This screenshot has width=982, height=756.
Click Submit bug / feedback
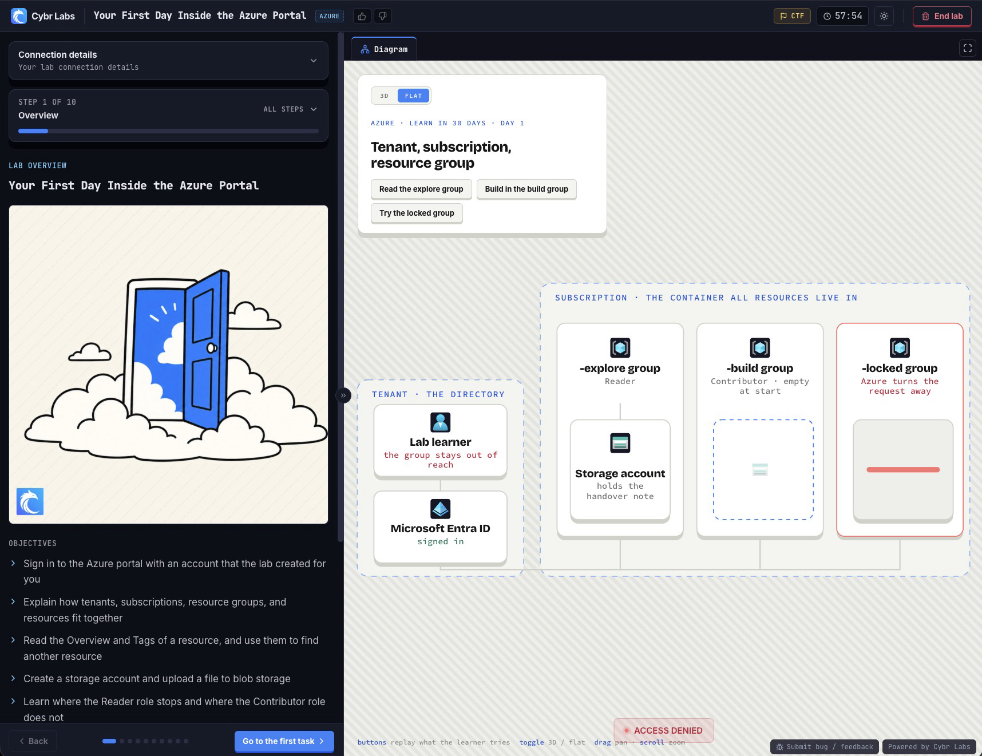pyautogui.click(x=824, y=747)
